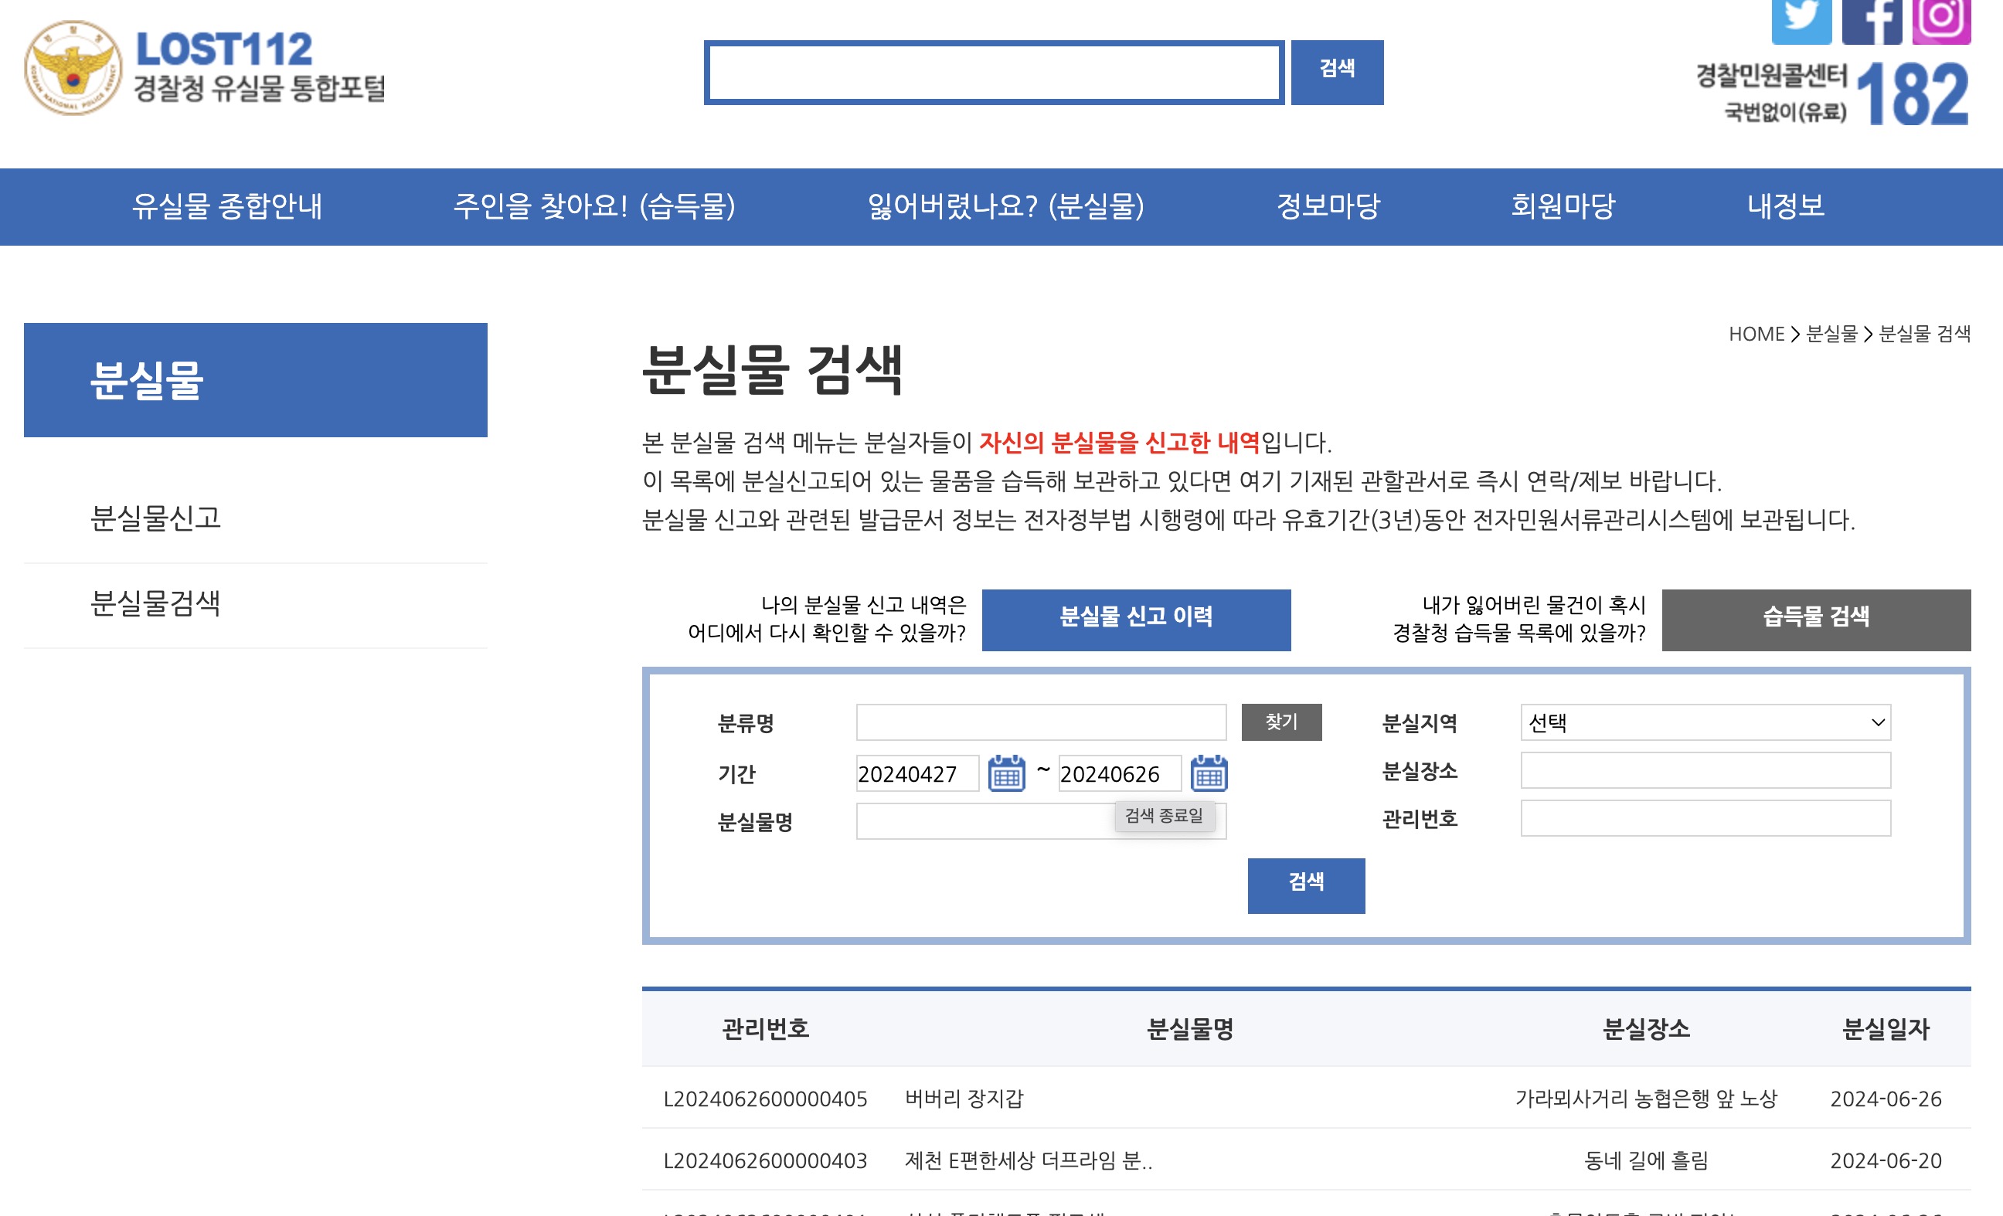Click 분실물 신고 이력 button
Viewport: 2003px width, 1216px height.
click(1136, 620)
